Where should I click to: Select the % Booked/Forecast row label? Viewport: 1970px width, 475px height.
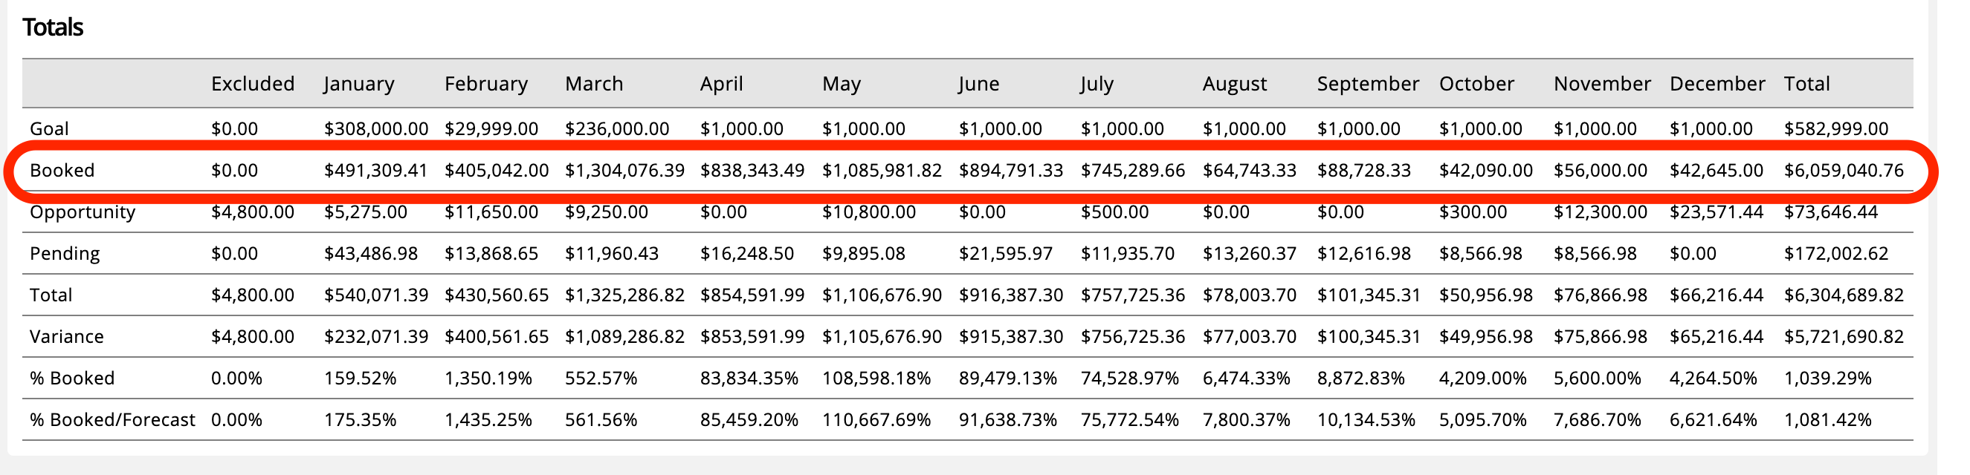click(112, 420)
